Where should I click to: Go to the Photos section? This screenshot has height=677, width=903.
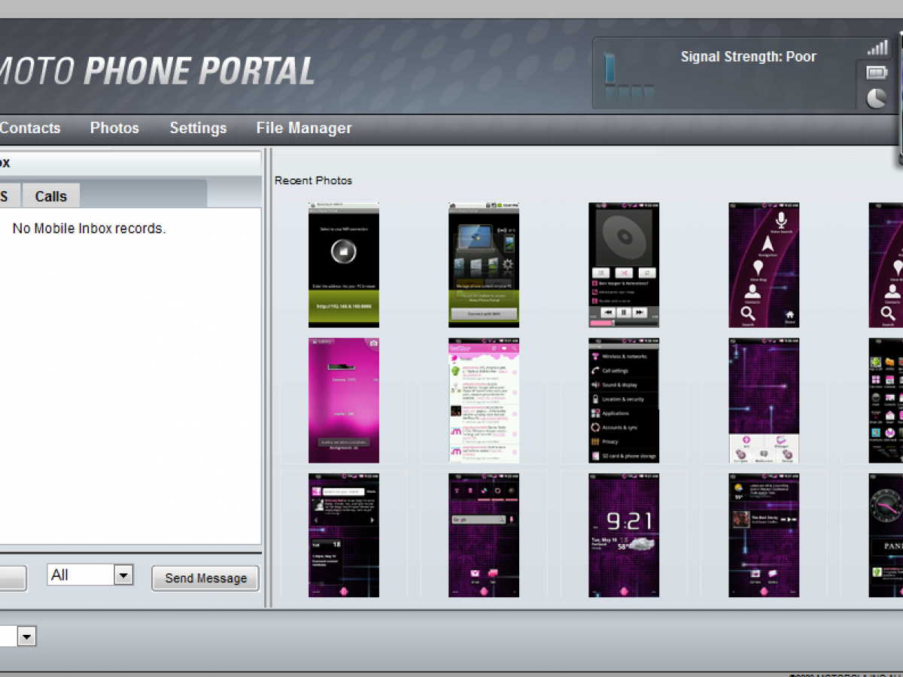click(x=114, y=128)
